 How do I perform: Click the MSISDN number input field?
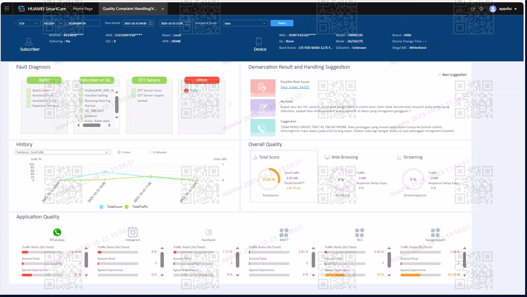coord(83,23)
